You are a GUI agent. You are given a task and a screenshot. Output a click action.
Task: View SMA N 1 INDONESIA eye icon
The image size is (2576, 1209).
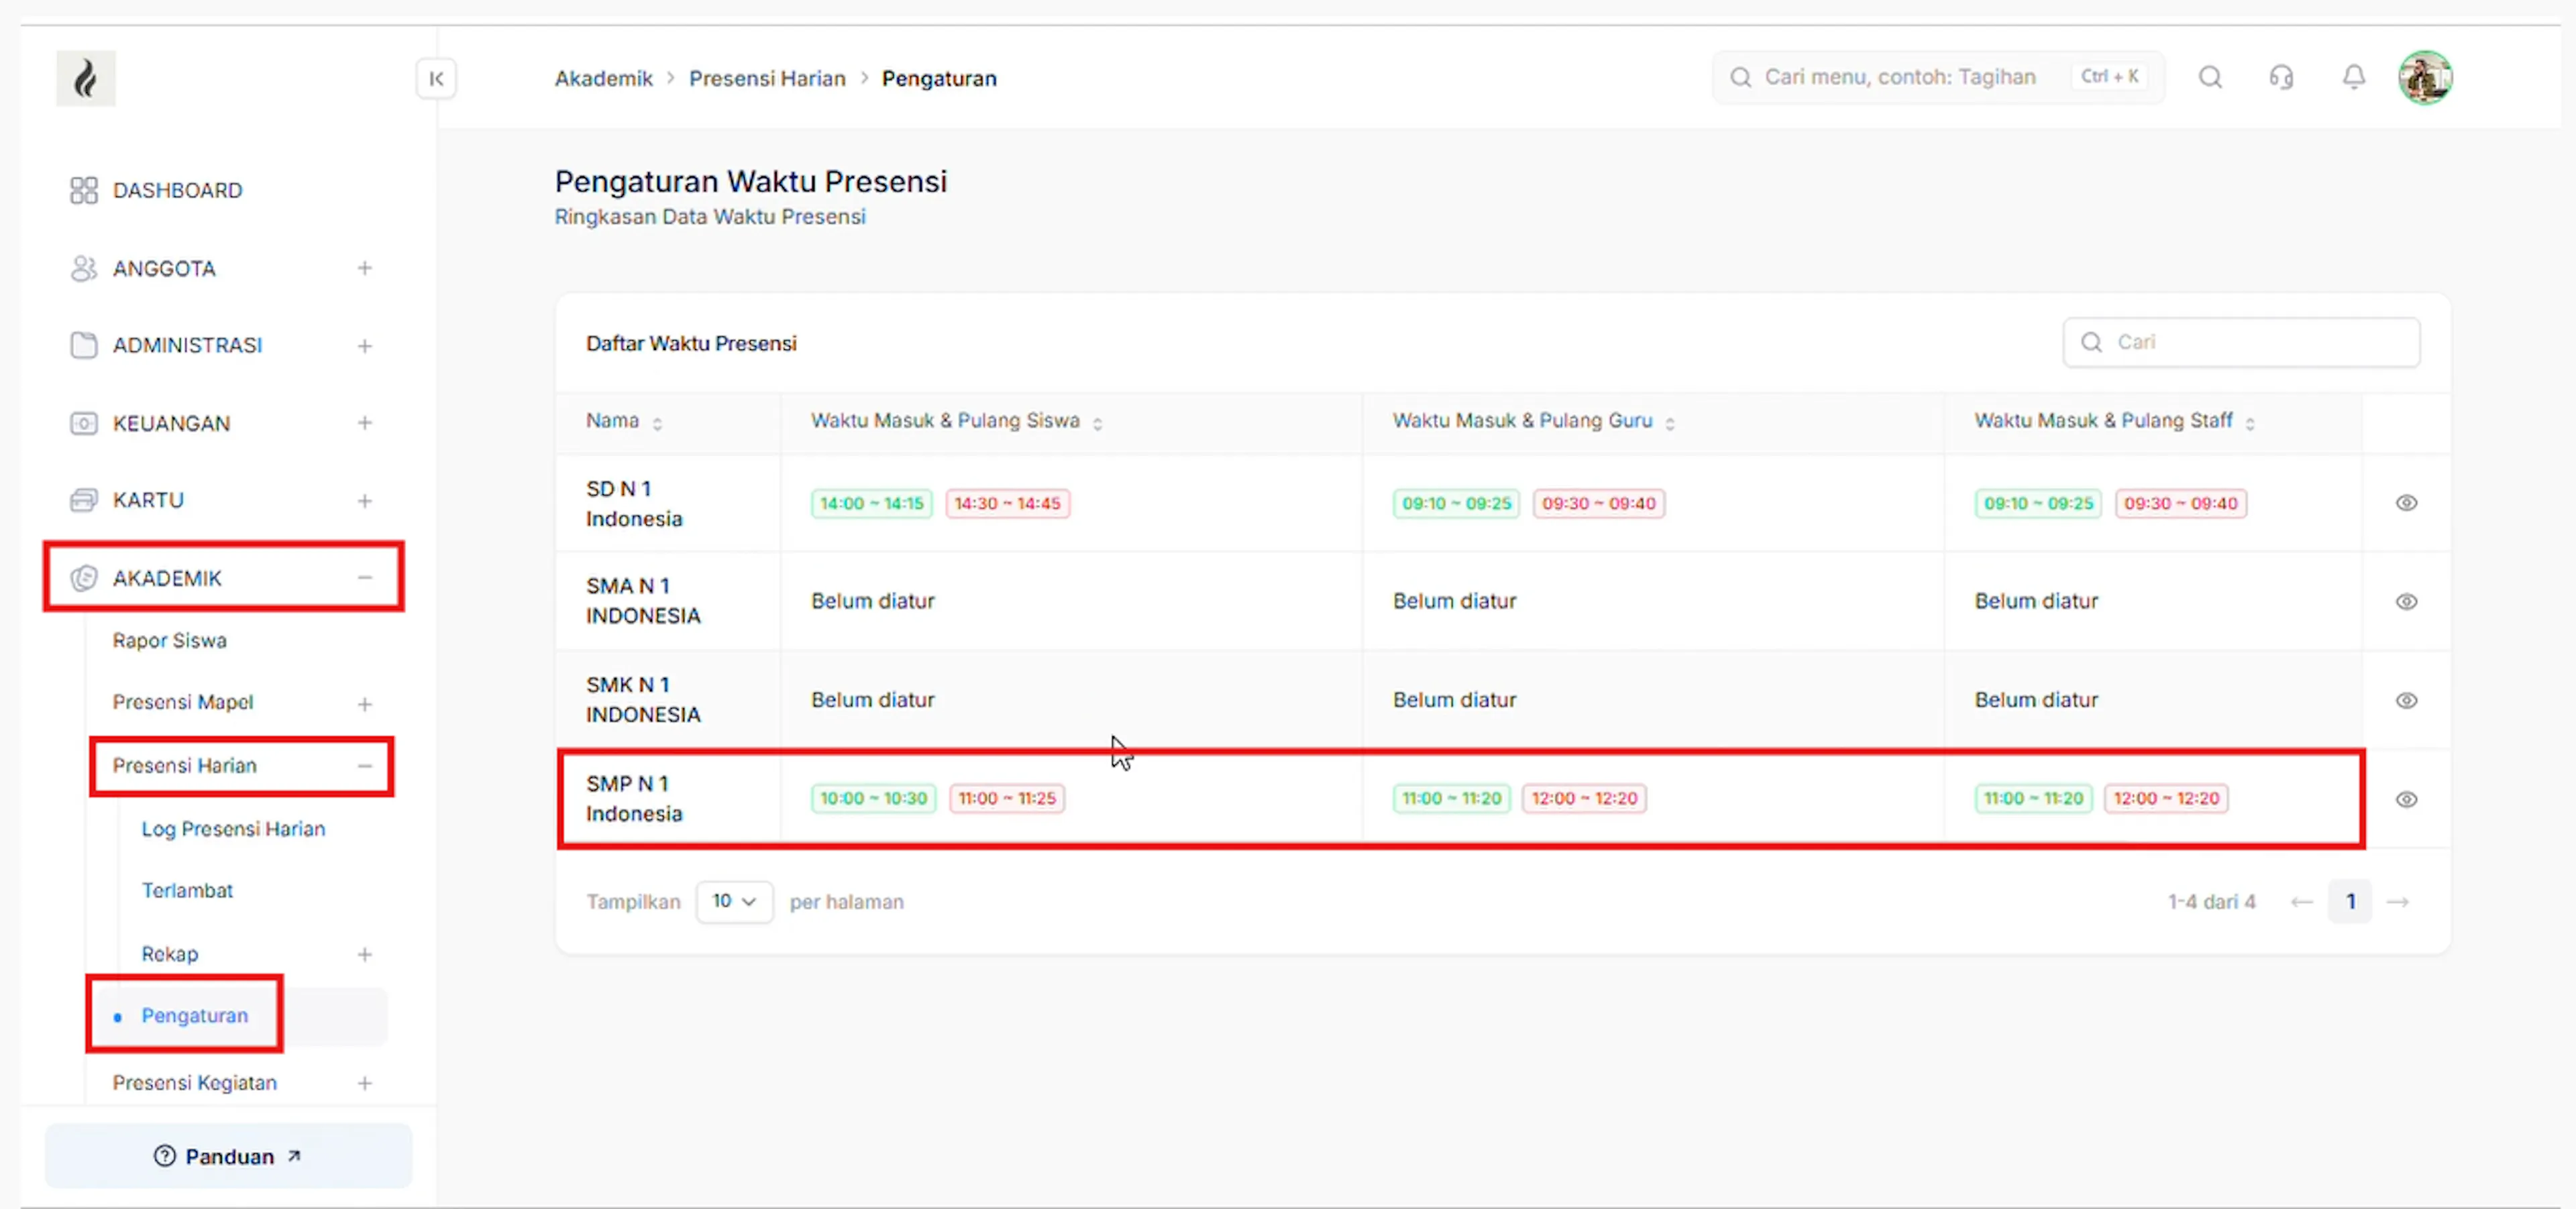click(x=2406, y=601)
